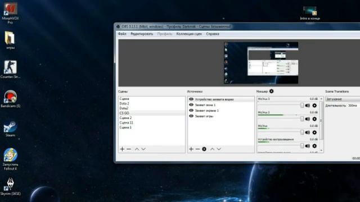Click Mic/Aux volume slider handle

(302, 132)
